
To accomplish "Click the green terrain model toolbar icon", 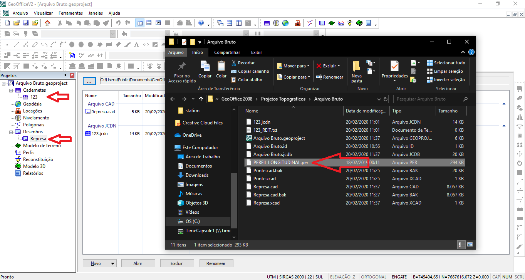I will [332, 23].
